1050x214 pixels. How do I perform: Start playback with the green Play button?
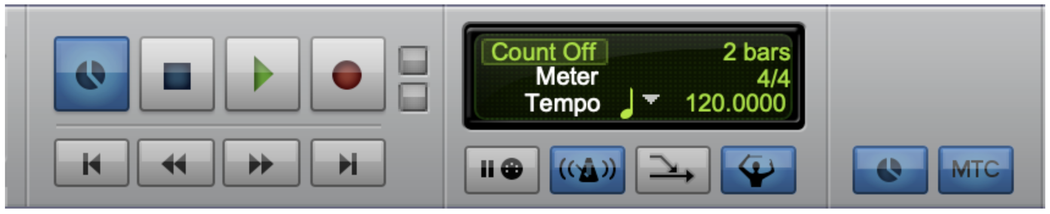(x=262, y=74)
